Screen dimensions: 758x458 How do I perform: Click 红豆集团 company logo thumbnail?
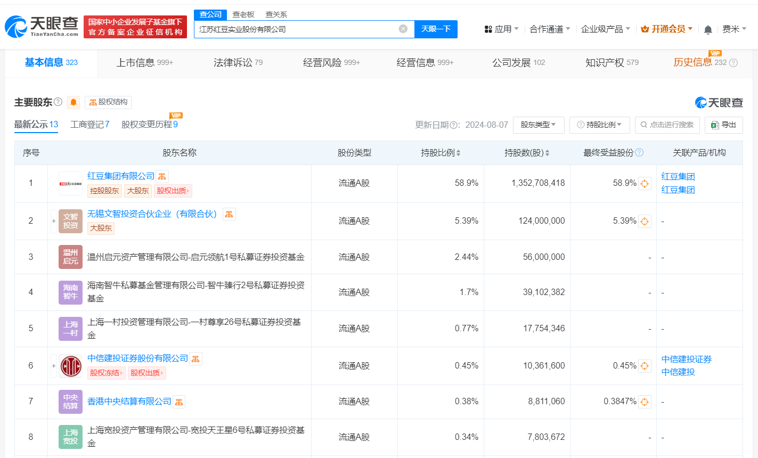click(x=70, y=184)
